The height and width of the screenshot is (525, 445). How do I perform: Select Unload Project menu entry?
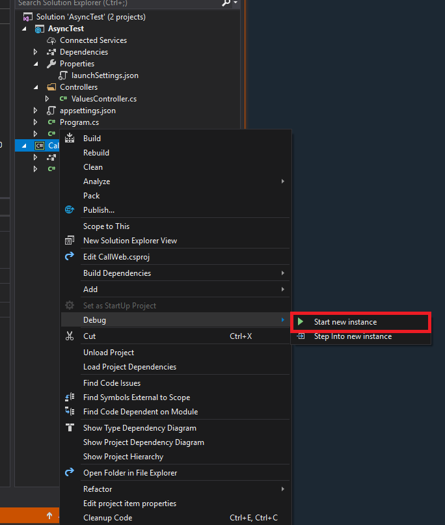pyautogui.click(x=109, y=353)
